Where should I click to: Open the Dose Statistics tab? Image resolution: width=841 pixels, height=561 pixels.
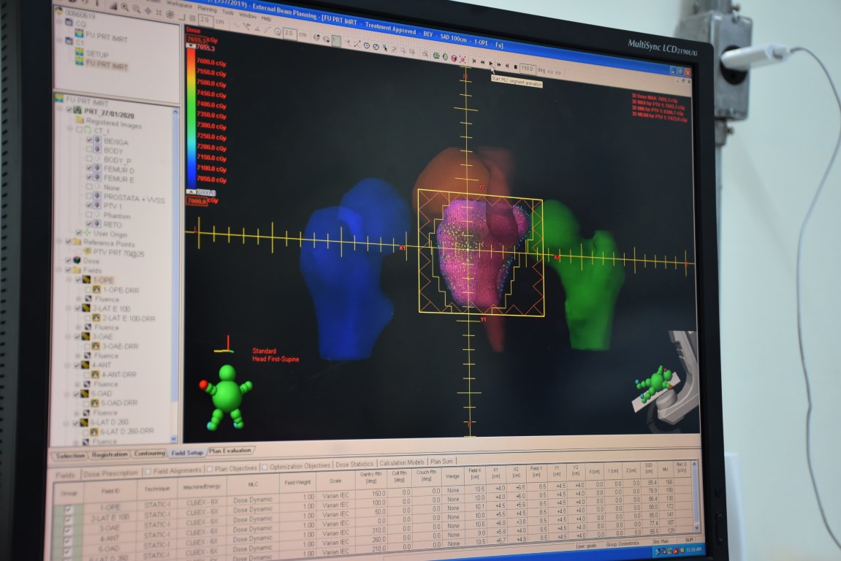(x=355, y=465)
